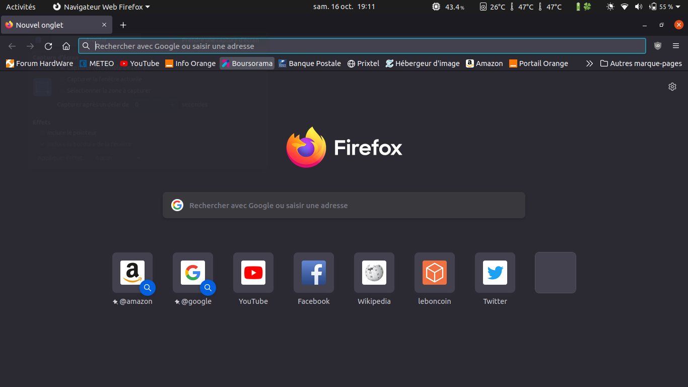Open the Navigateur Web Firefox app menu
Viewport: 688px width, 387px height.
tap(101, 7)
